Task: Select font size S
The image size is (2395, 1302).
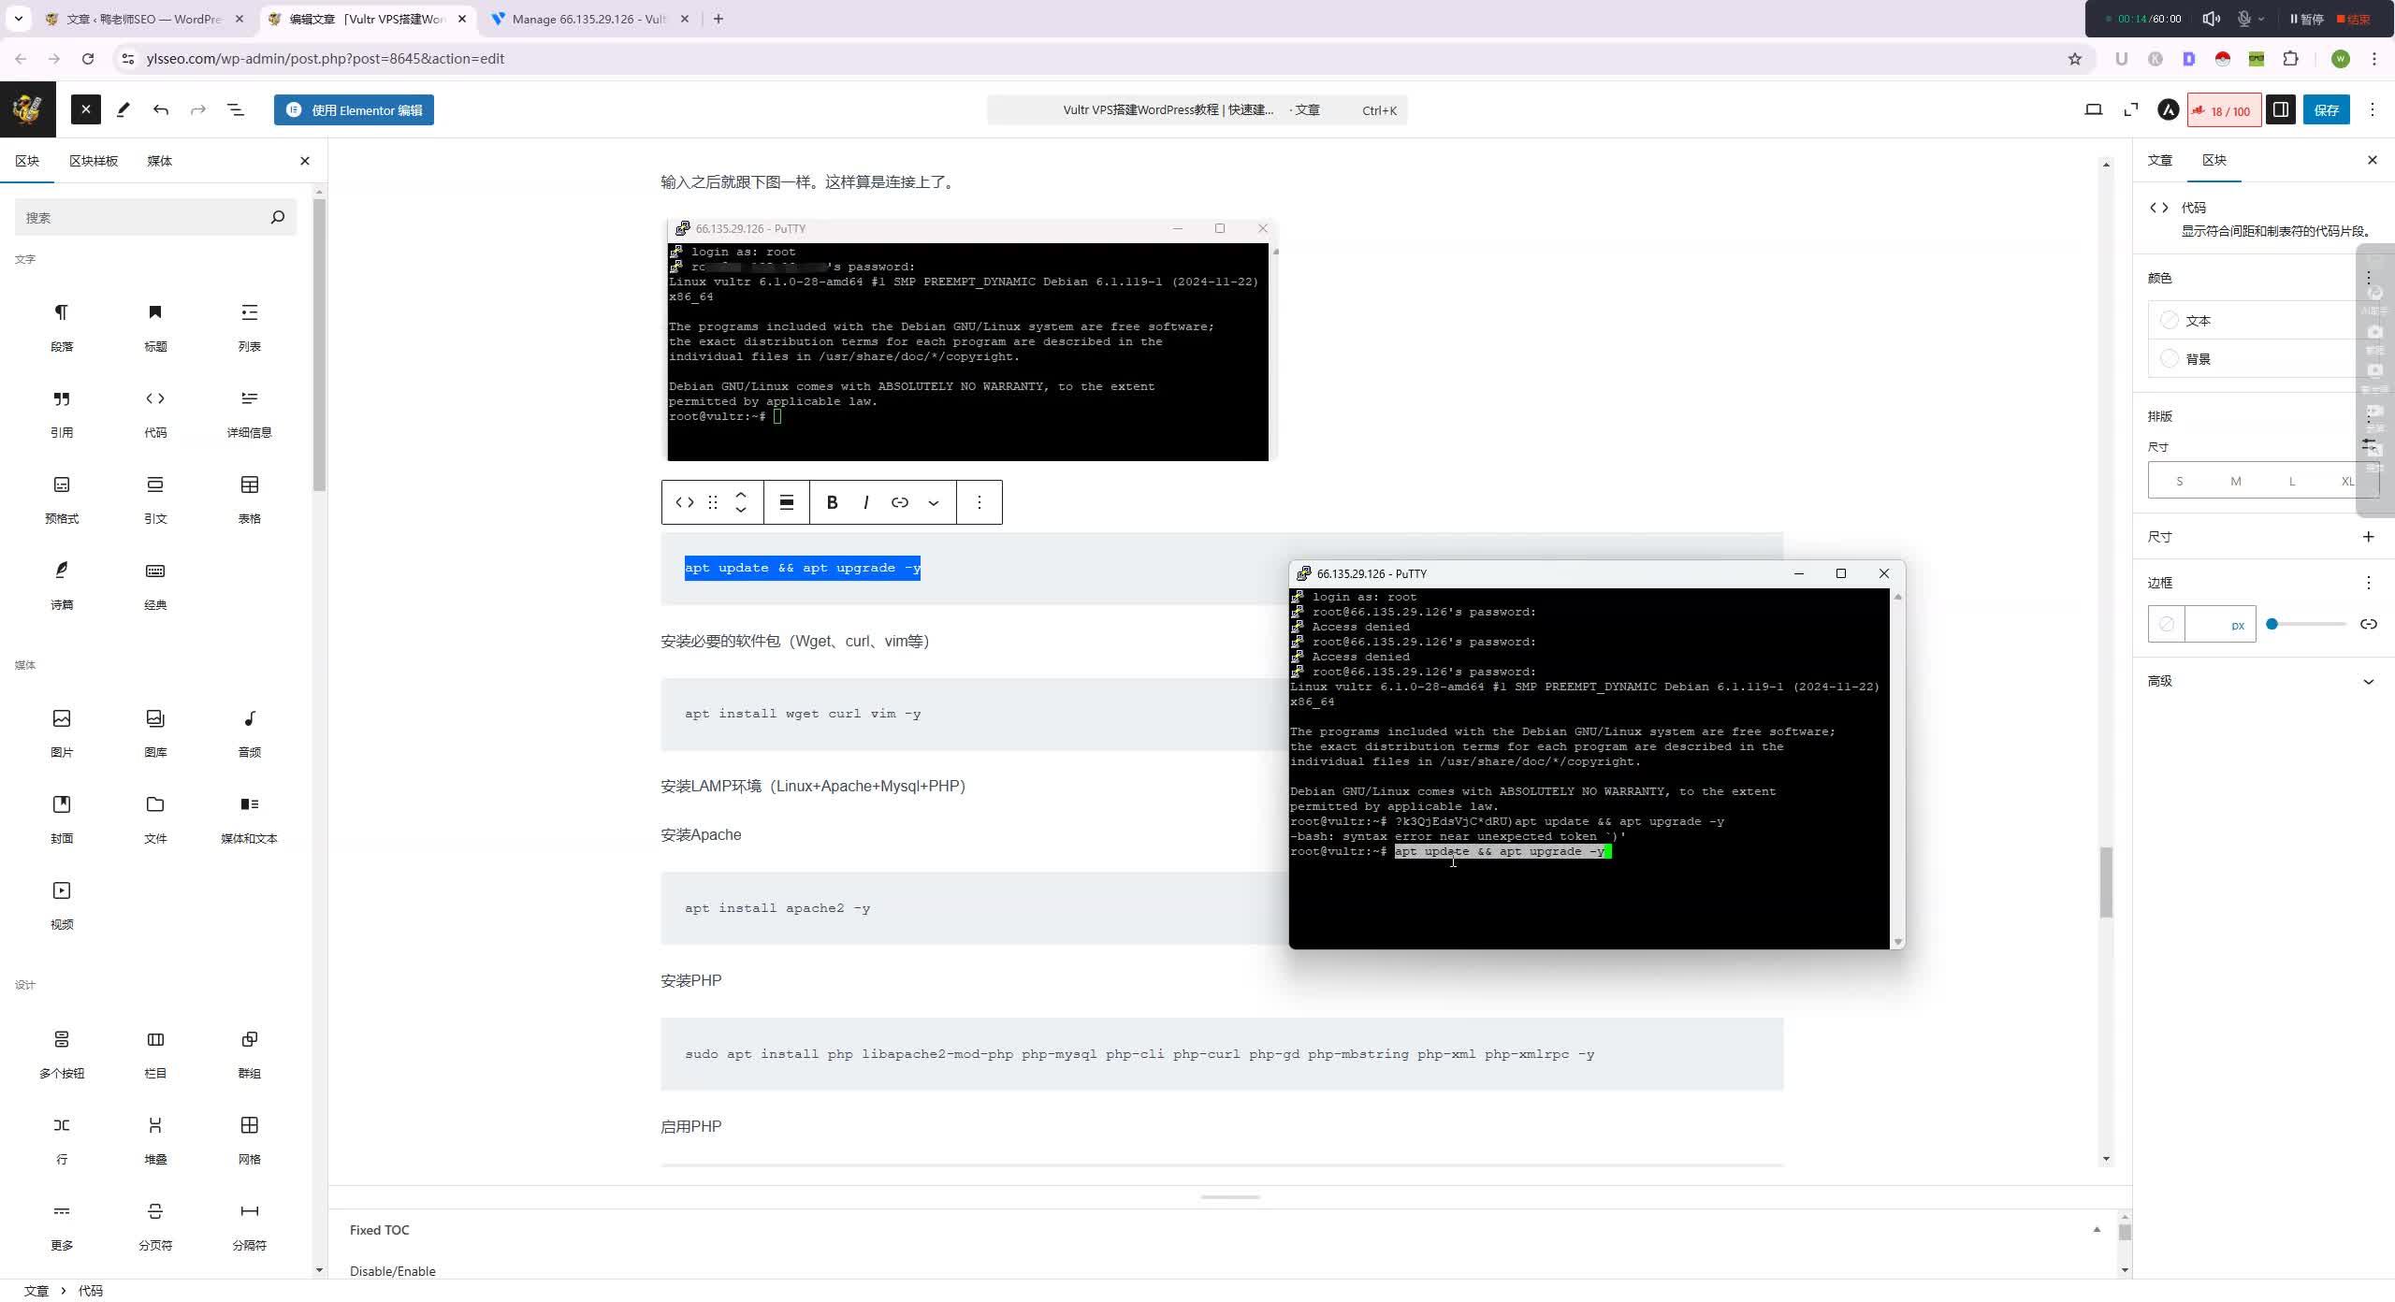Action: point(2179,481)
